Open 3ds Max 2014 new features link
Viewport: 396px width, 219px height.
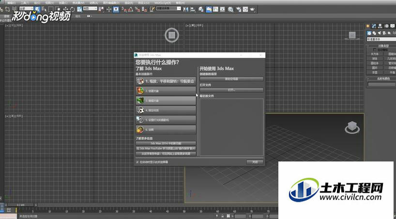tap(166, 143)
